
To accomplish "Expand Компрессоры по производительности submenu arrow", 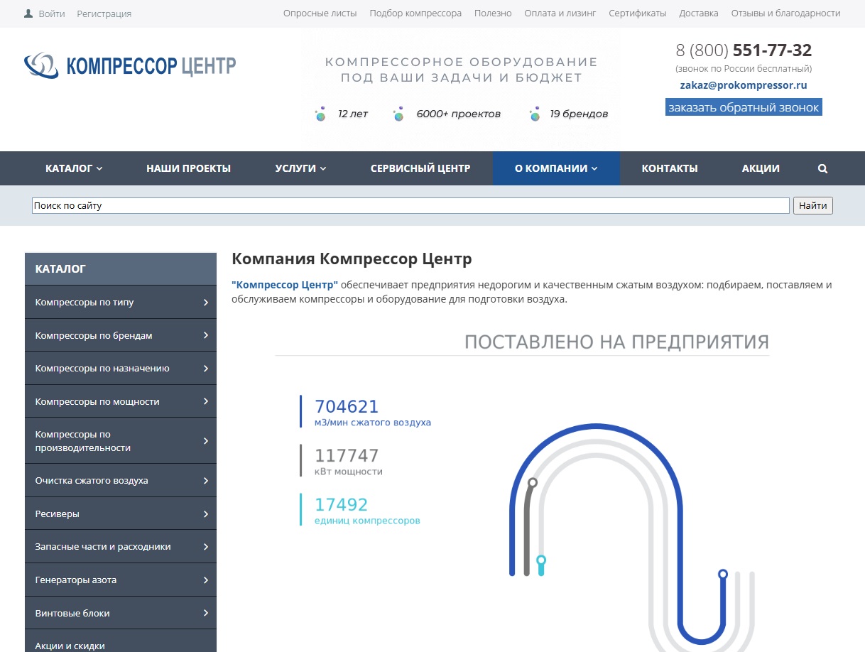I will (206, 441).
